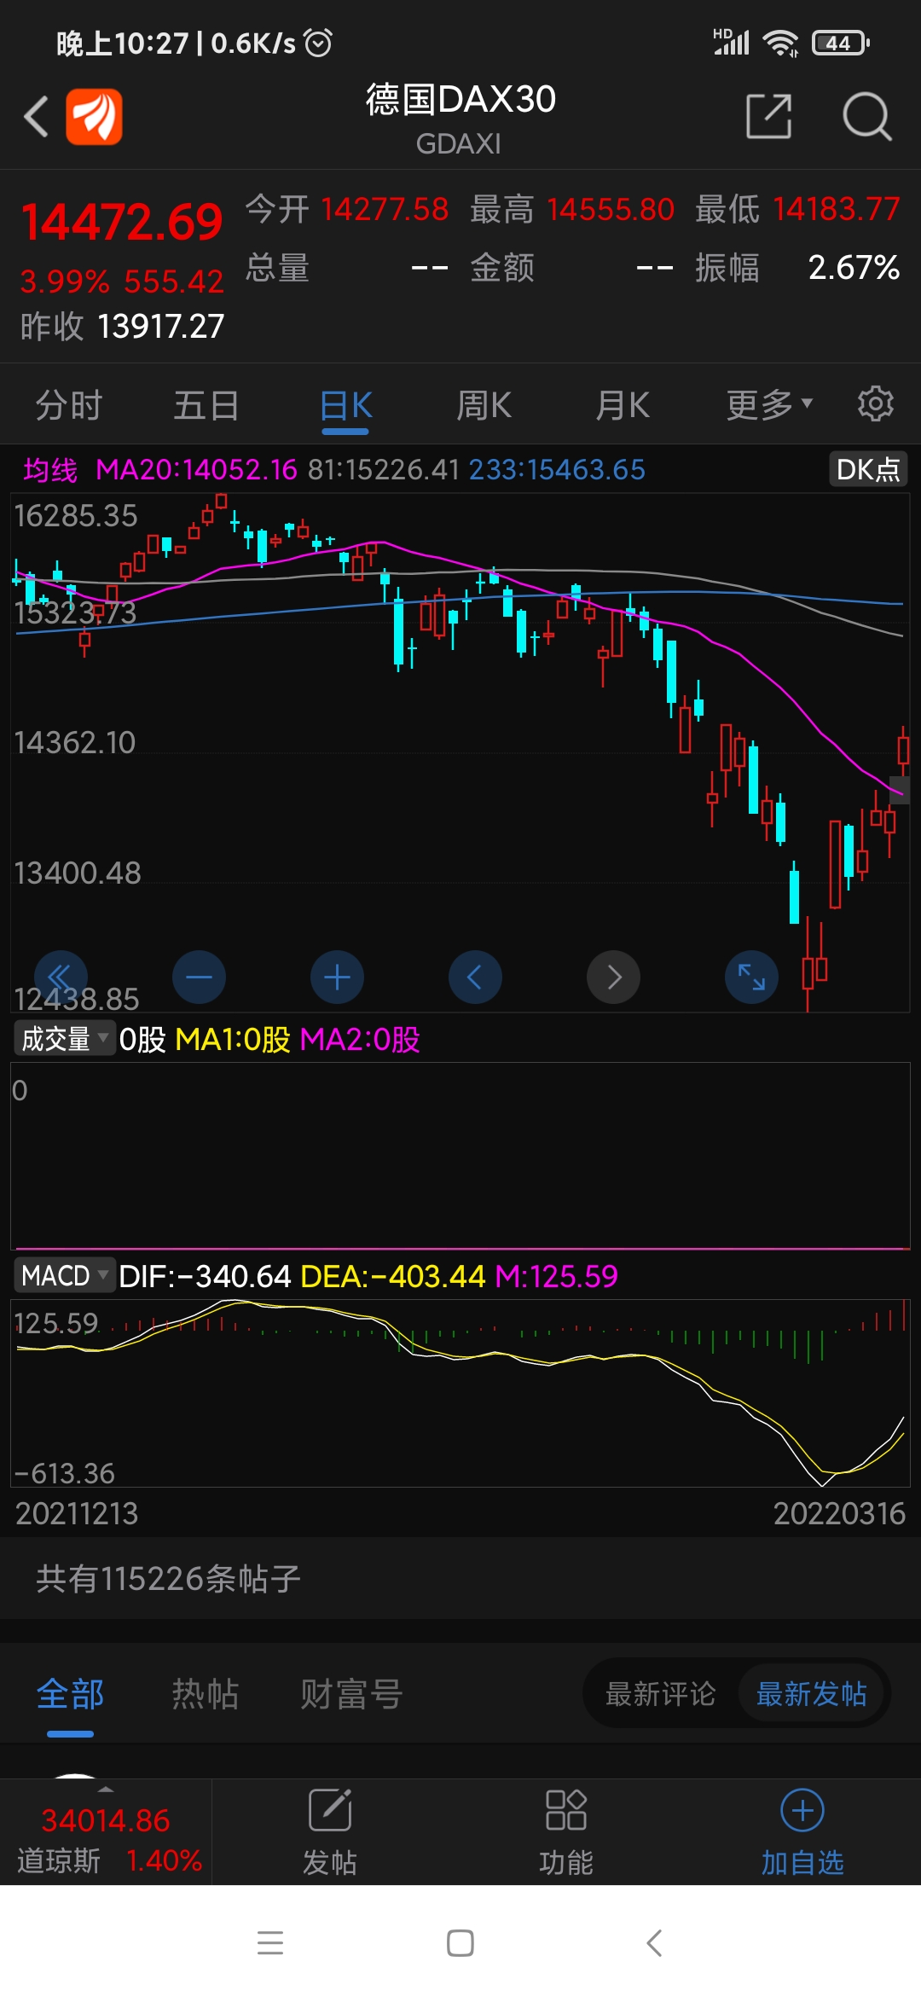The height and width of the screenshot is (1996, 921).
Task: Zoom out chart with minus button
Action: tap(199, 977)
